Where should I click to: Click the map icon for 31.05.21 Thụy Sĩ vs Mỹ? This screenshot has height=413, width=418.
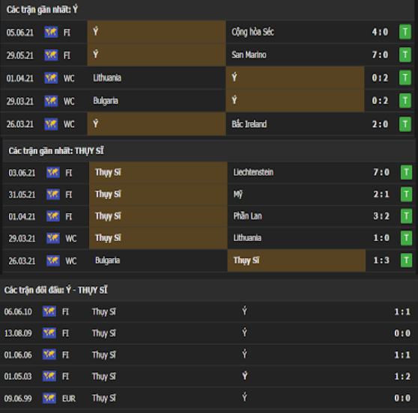(53, 195)
